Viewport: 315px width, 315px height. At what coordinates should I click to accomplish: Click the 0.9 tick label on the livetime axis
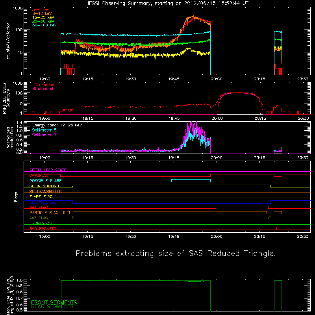[20, 285]
